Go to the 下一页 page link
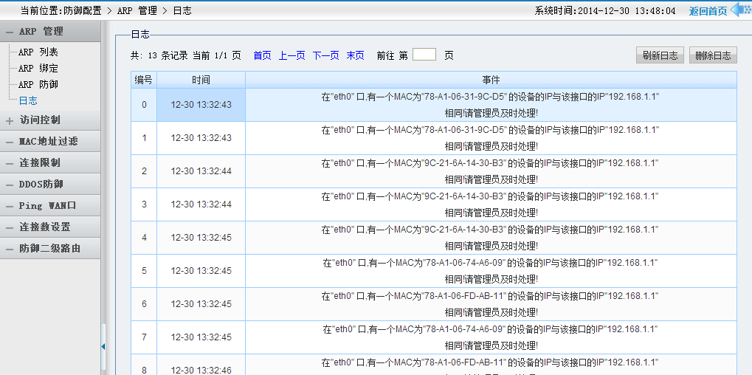This screenshot has width=752, height=375. (x=325, y=55)
